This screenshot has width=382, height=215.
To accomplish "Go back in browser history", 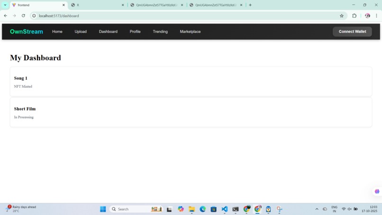I will (x=5, y=16).
